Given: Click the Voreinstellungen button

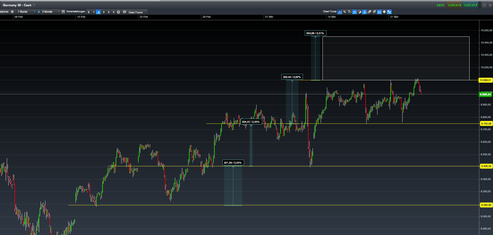Looking at the screenshot, I should click(76, 12).
